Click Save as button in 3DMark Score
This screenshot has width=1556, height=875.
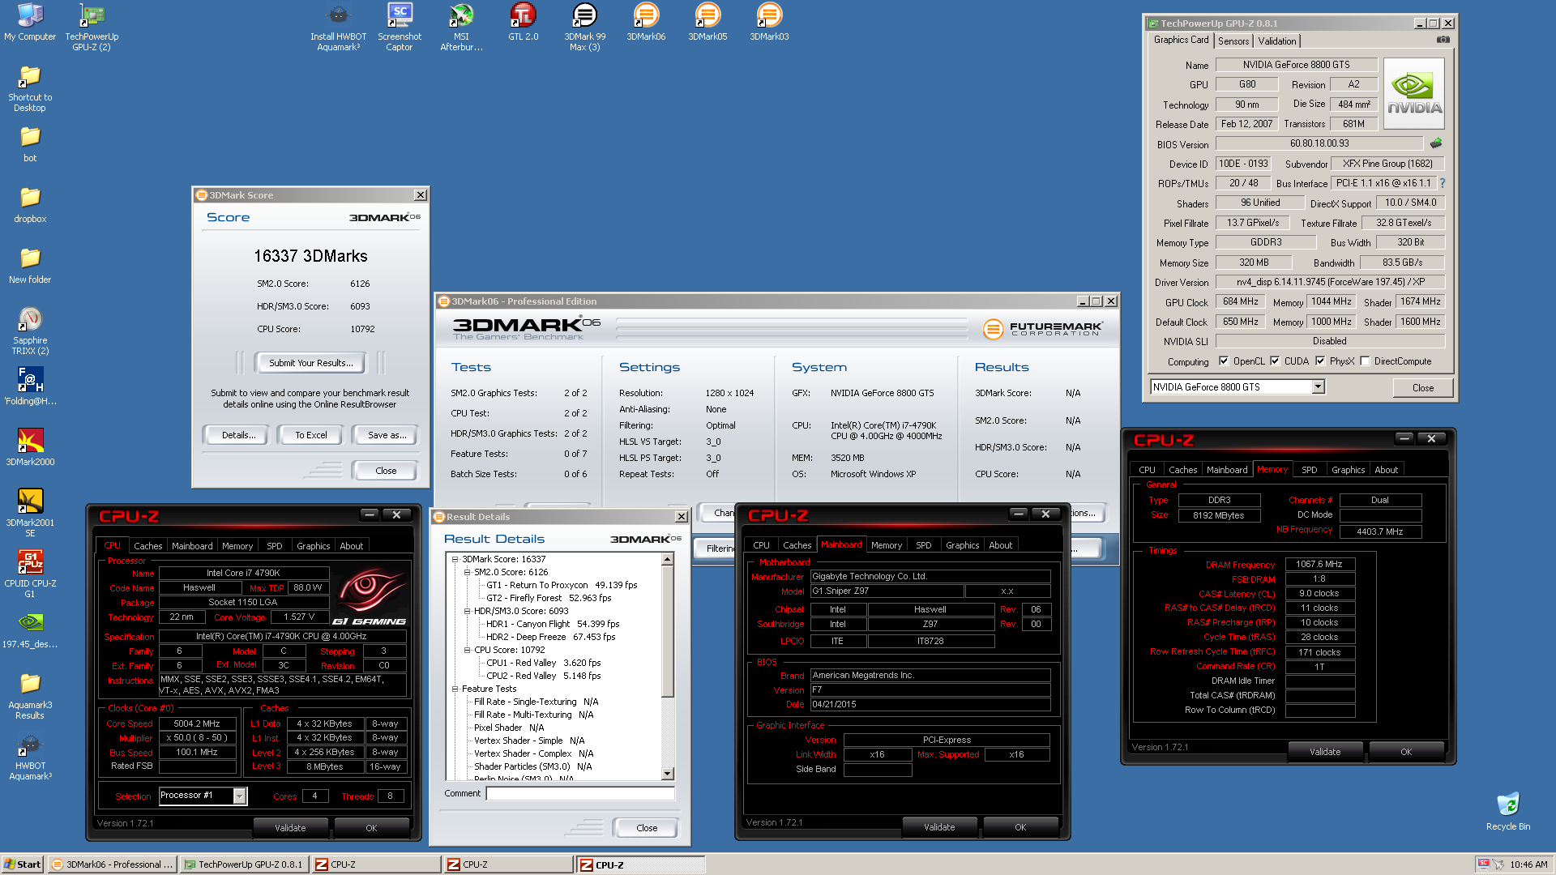tap(387, 435)
